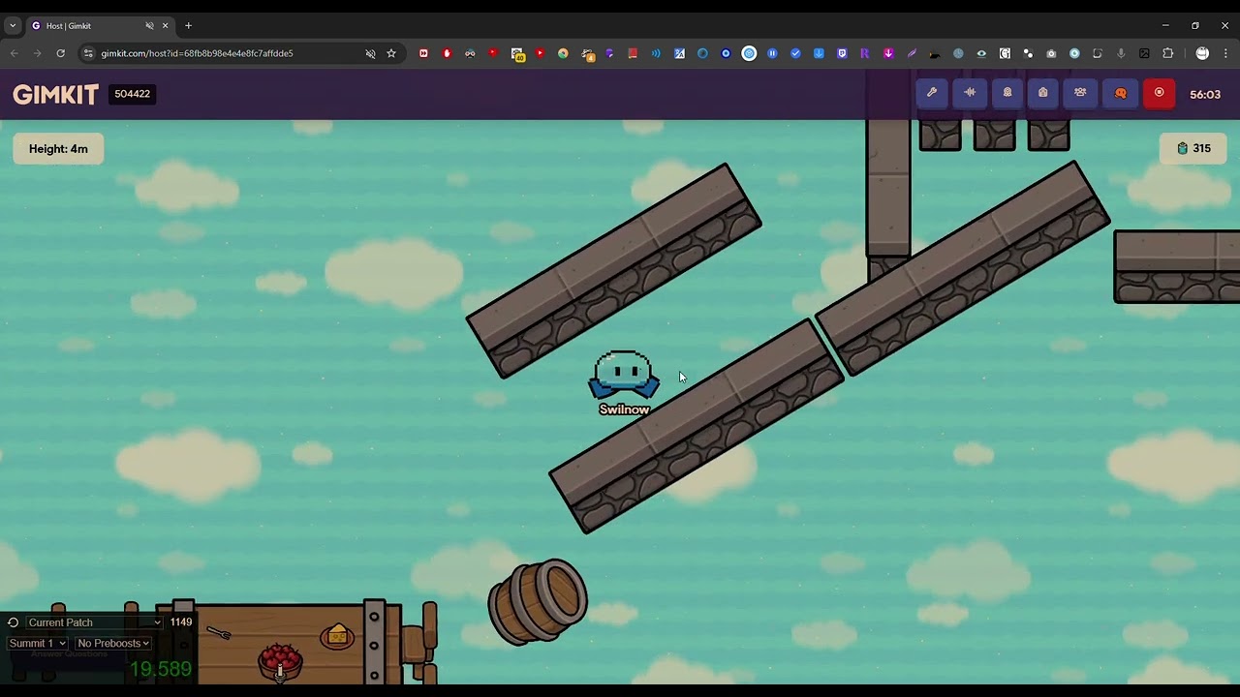Click the Swilnow player character
Image resolution: width=1240 pixels, height=697 pixels.
pyautogui.click(x=624, y=376)
